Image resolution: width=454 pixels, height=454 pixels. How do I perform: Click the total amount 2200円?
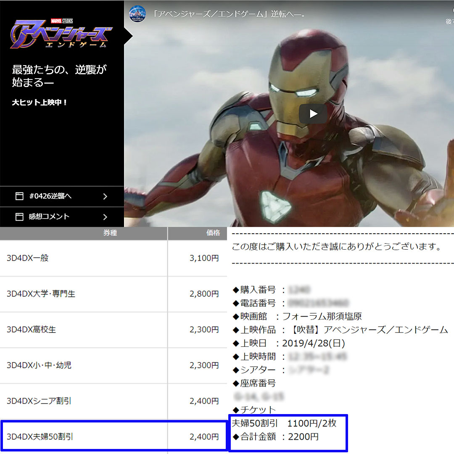[303, 437]
